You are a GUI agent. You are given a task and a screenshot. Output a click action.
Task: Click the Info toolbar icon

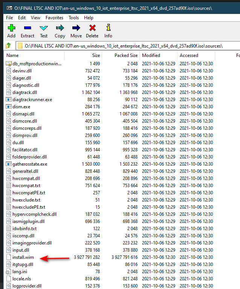(x=109, y=27)
